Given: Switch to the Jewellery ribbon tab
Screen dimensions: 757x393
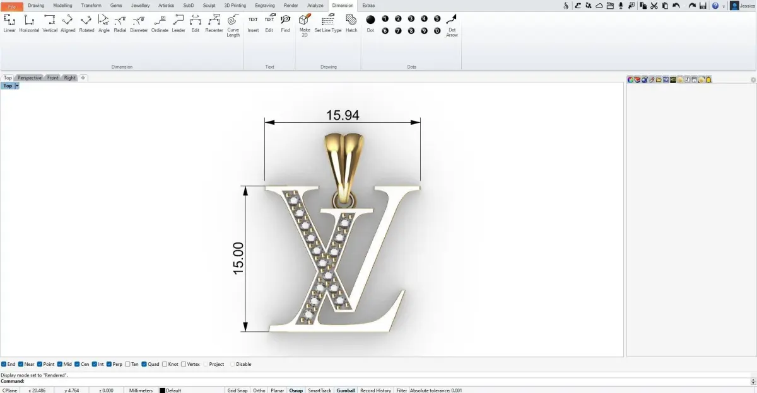Looking at the screenshot, I should click(x=141, y=6).
